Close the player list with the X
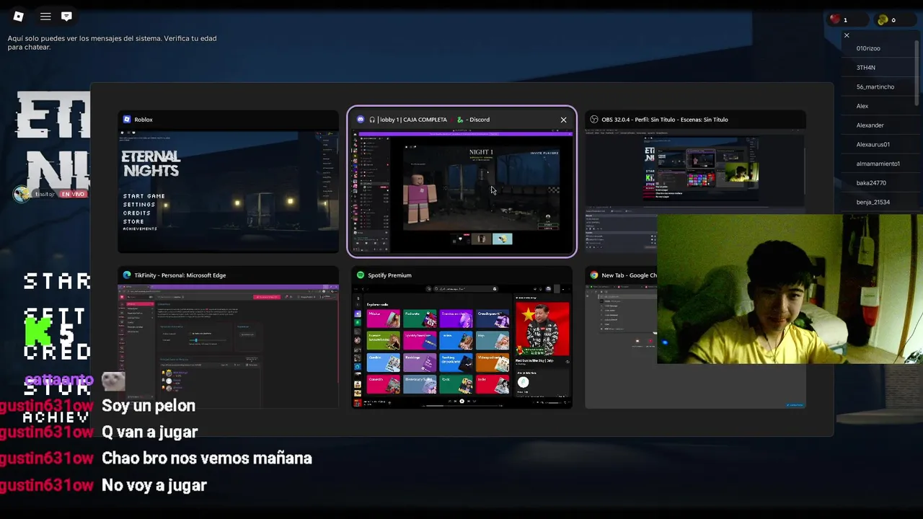 (x=847, y=35)
